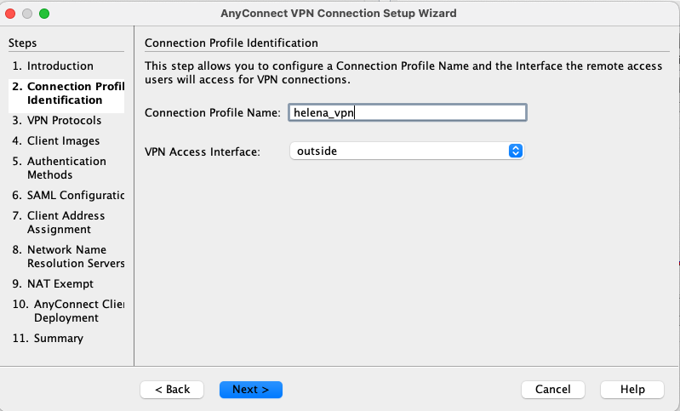Choose the Client Address Assignment step
The image size is (680, 411).
66,222
